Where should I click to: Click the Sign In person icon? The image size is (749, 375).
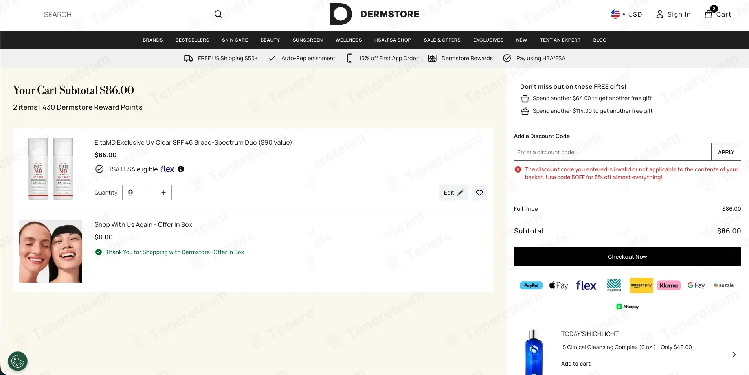[x=660, y=14]
